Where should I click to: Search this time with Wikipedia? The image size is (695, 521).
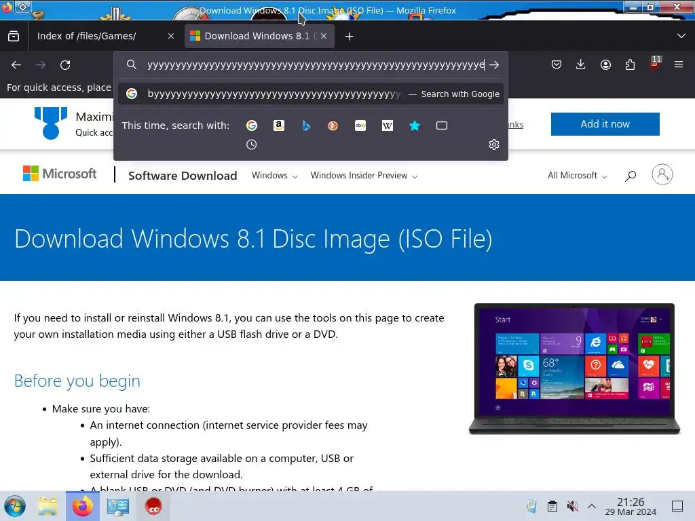tap(388, 126)
